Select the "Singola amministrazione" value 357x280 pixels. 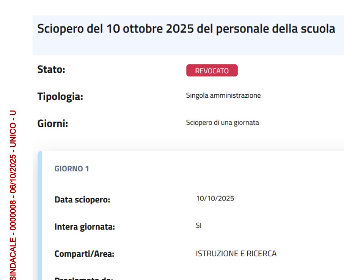[223, 95]
